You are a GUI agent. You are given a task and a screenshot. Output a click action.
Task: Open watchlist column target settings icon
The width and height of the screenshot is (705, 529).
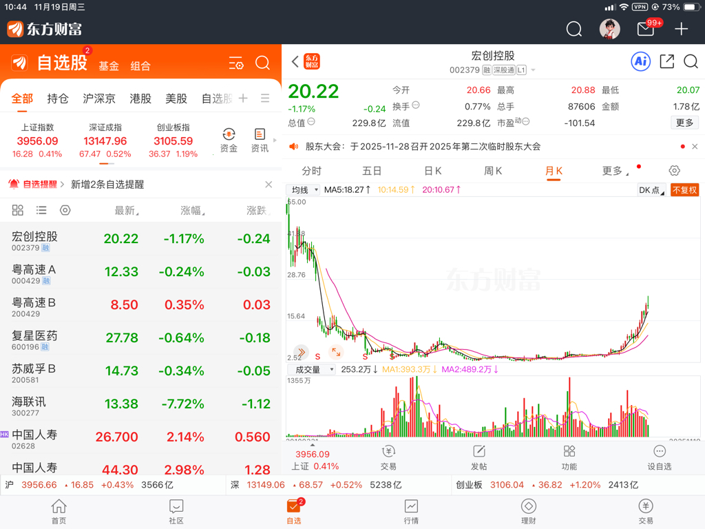[65, 210]
